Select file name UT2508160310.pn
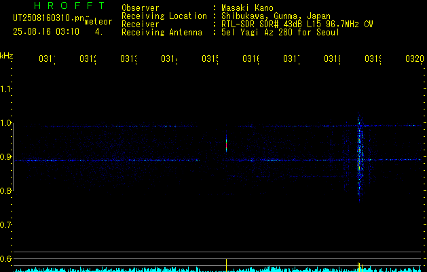 click(x=49, y=18)
